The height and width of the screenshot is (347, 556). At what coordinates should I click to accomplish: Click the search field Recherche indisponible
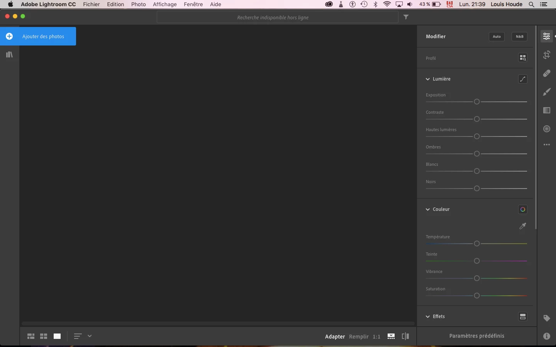(x=278, y=17)
